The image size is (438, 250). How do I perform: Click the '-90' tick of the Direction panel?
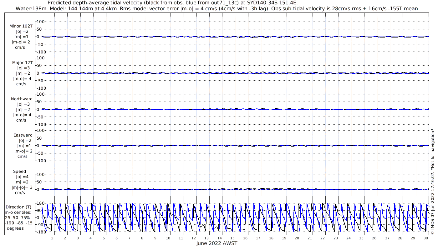pos(39,225)
